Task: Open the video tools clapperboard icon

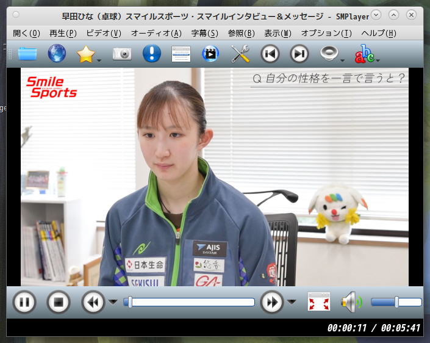Action: coord(210,54)
